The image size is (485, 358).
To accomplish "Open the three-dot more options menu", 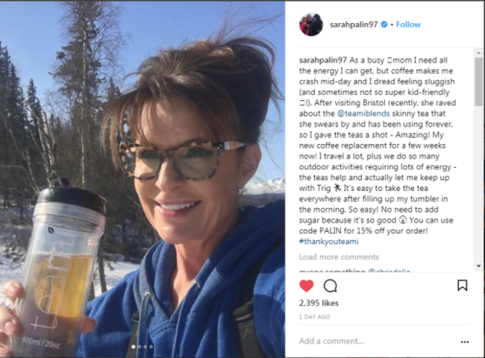I will pyautogui.click(x=465, y=342).
